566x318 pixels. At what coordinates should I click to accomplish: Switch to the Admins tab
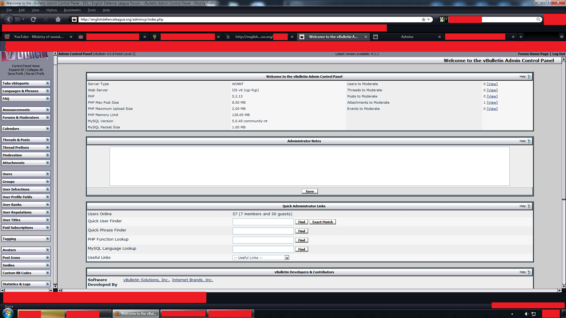point(407,37)
